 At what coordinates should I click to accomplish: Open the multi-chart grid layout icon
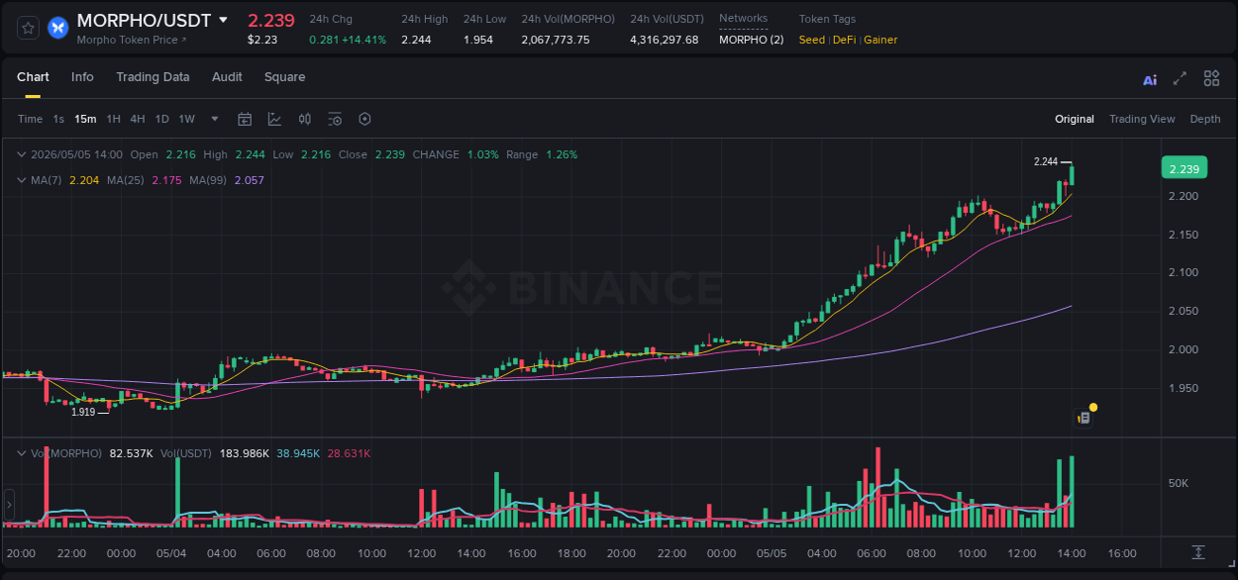[x=1211, y=78]
